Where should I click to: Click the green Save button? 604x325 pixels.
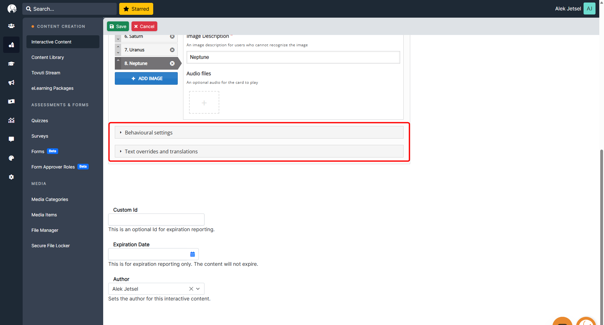(x=118, y=26)
